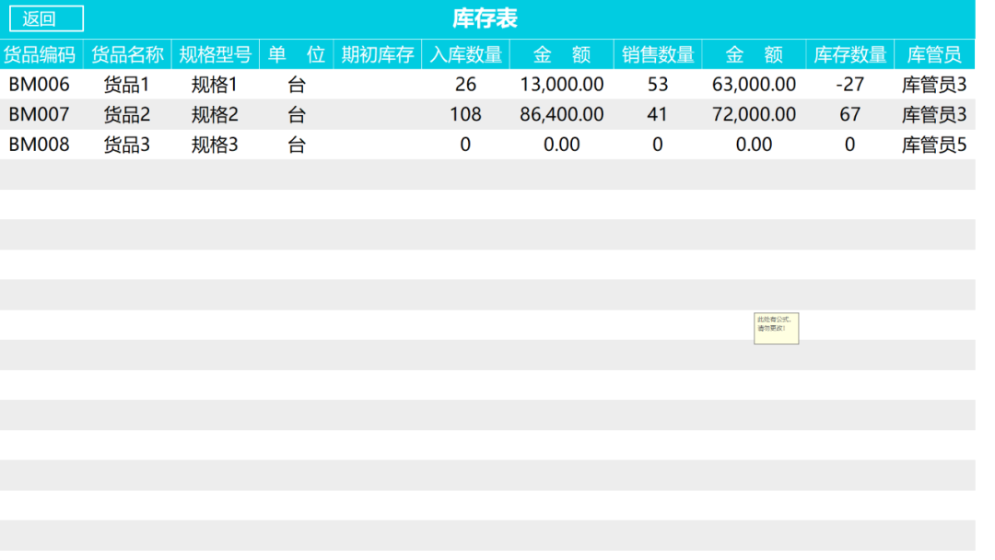Viewport: 995px width, 560px height.
Task: Click the BM008 product code cell
Action: [40, 145]
